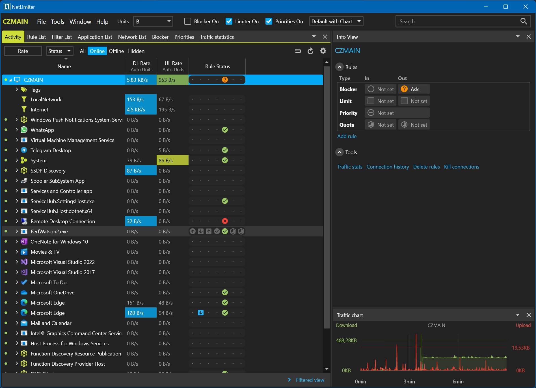Open the Help menu
The width and height of the screenshot is (536, 388).
[102, 22]
